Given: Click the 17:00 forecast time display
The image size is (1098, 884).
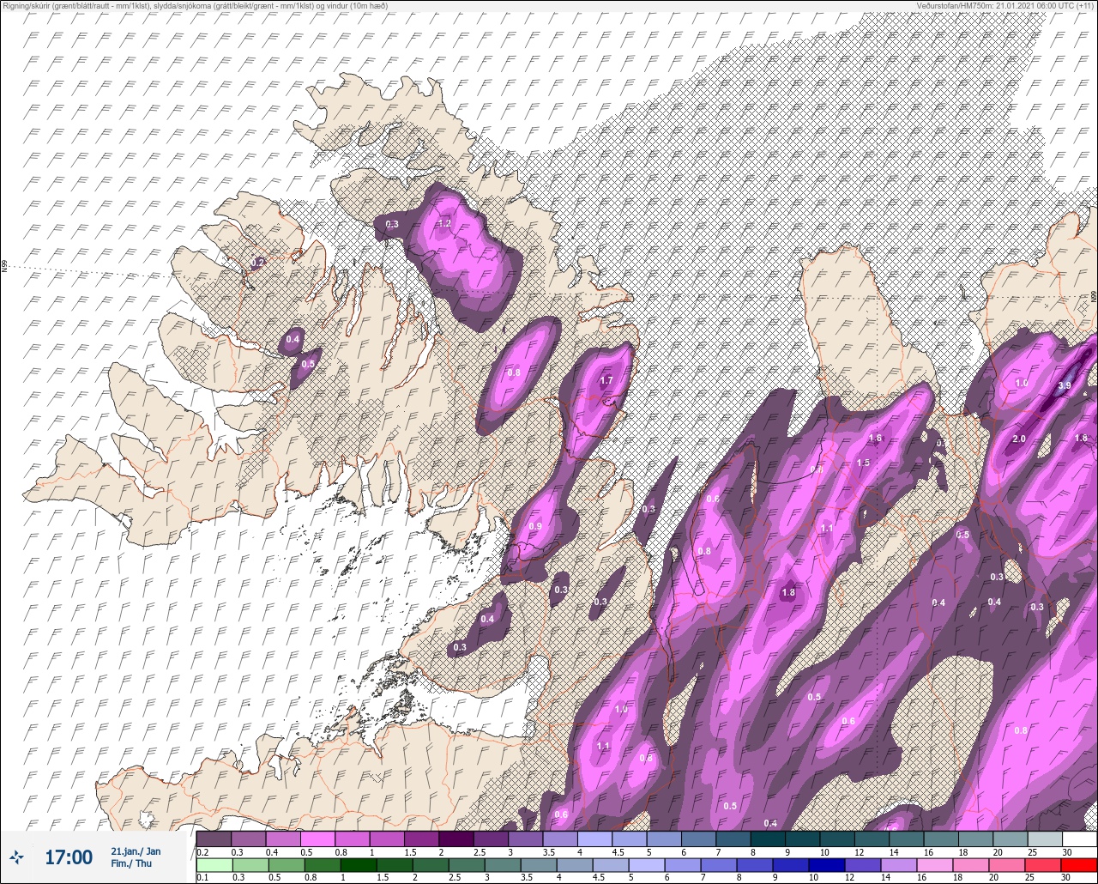Looking at the screenshot, I should pos(69,857).
